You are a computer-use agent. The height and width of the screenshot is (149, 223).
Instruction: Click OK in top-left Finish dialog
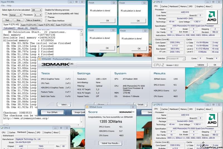[x=108, y=21]
